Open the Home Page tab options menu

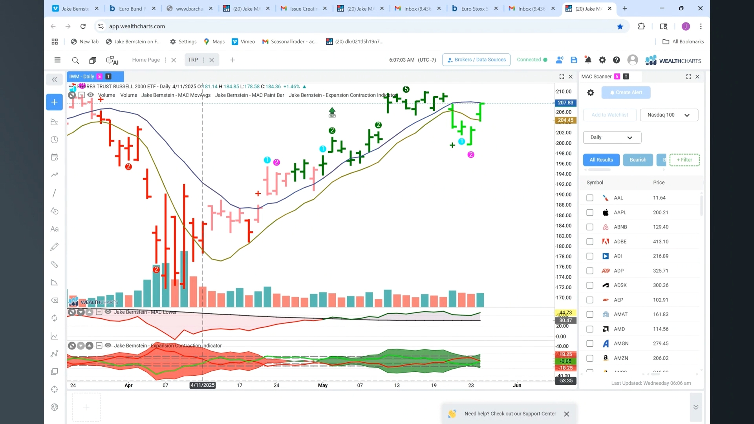coord(165,60)
